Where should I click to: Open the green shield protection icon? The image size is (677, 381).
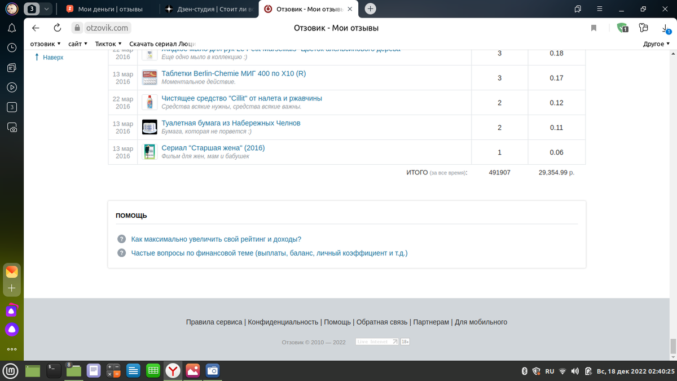622,28
